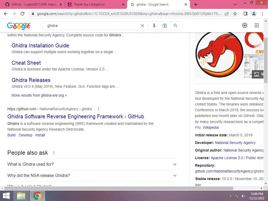Open the taskbar clock and date
The image size is (268, 201).
tap(256, 196)
